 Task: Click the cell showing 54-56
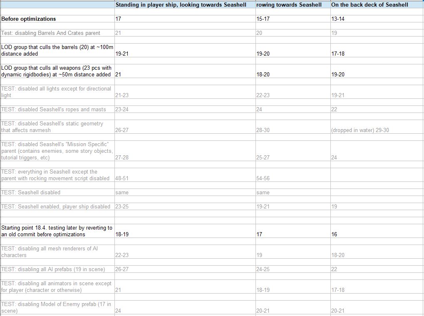click(x=263, y=179)
